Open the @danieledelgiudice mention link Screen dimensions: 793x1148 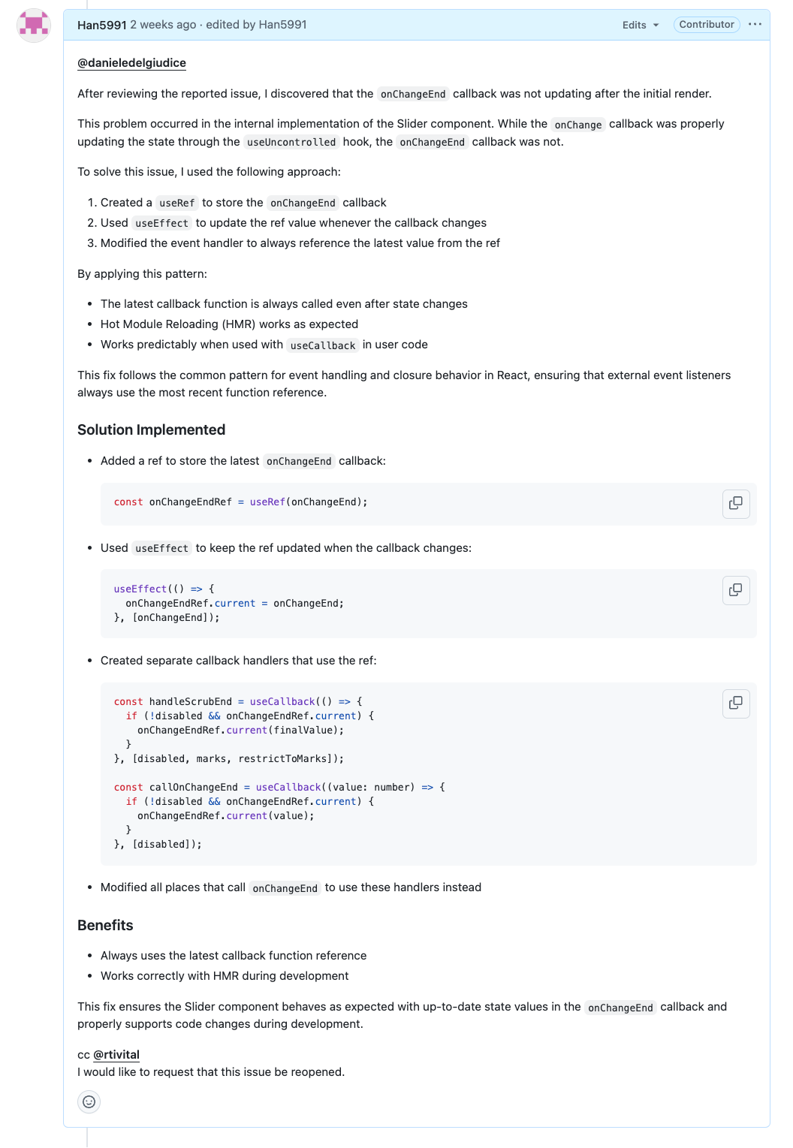click(131, 63)
